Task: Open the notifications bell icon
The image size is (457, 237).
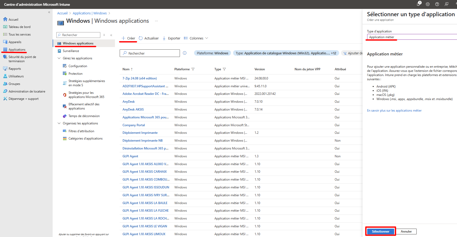Action: click(419, 4)
